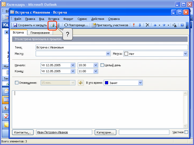The image size is (194, 145).
Task: Open dropdown next to Next Item arrow
Action: point(168,25)
